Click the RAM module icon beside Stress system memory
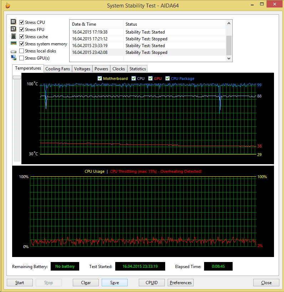Viewport: 284px width, 292px height. (x=14, y=43)
